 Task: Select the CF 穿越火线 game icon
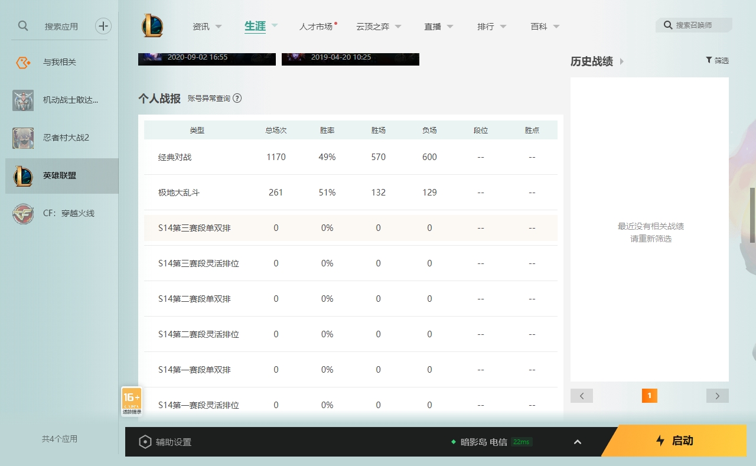click(23, 213)
